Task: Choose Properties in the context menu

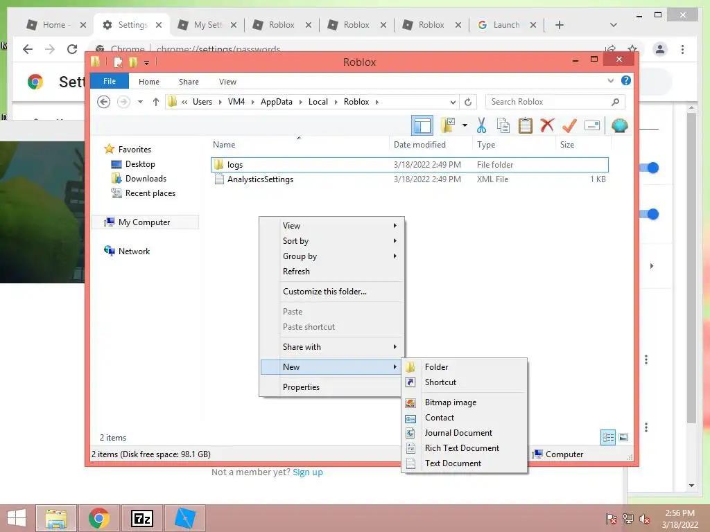Action: (x=331, y=387)
